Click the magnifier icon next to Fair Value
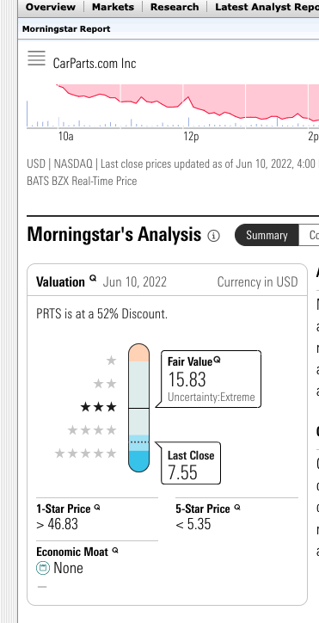319x623 pixels. 217,360
